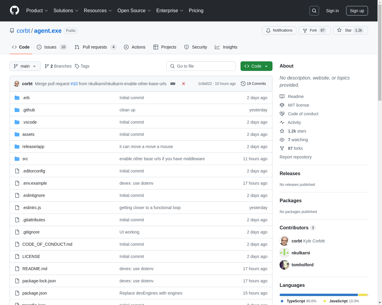The image size is (382, 305).
Task: Open the Product dropdown menu
Action: 37,11
